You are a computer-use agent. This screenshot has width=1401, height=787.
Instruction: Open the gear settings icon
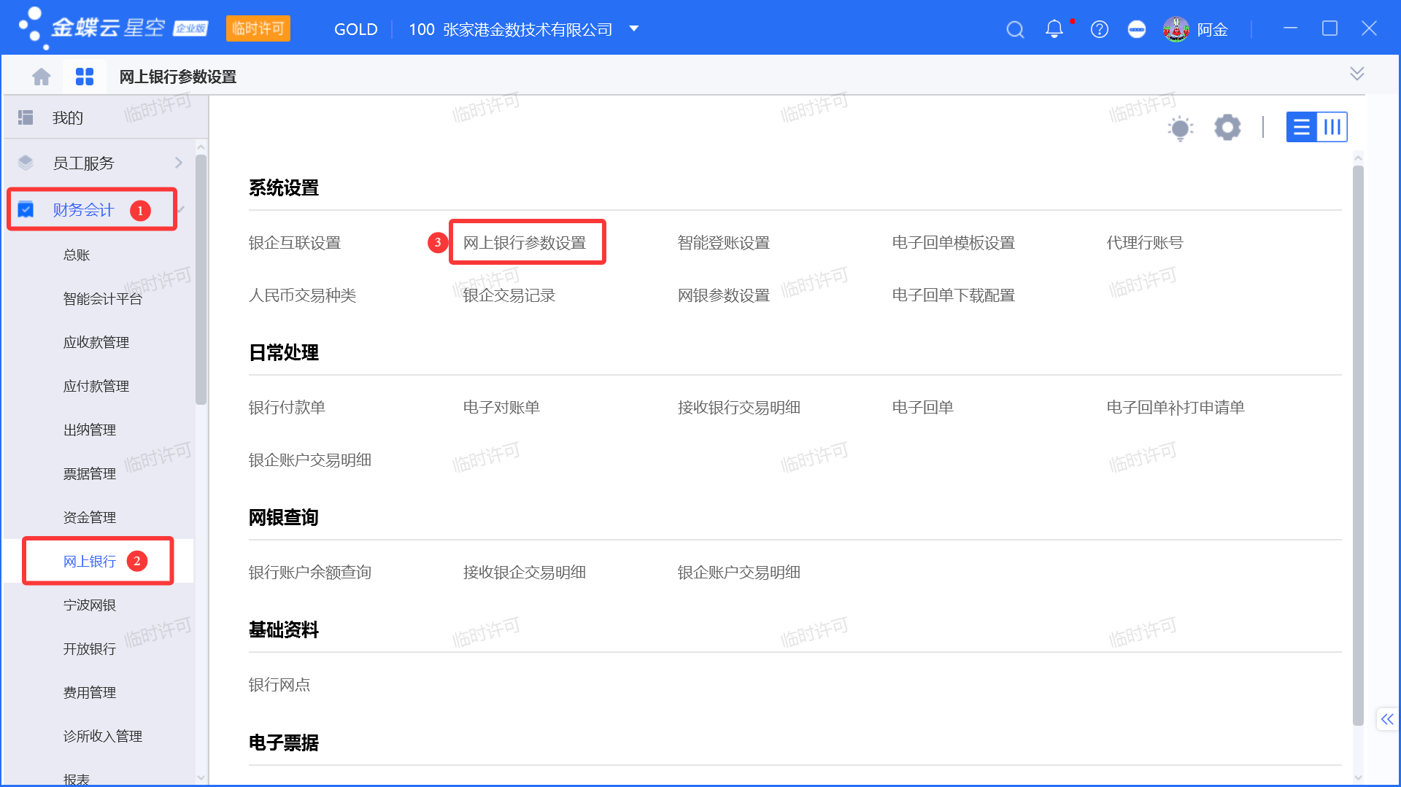click(x=1227, y=127)
